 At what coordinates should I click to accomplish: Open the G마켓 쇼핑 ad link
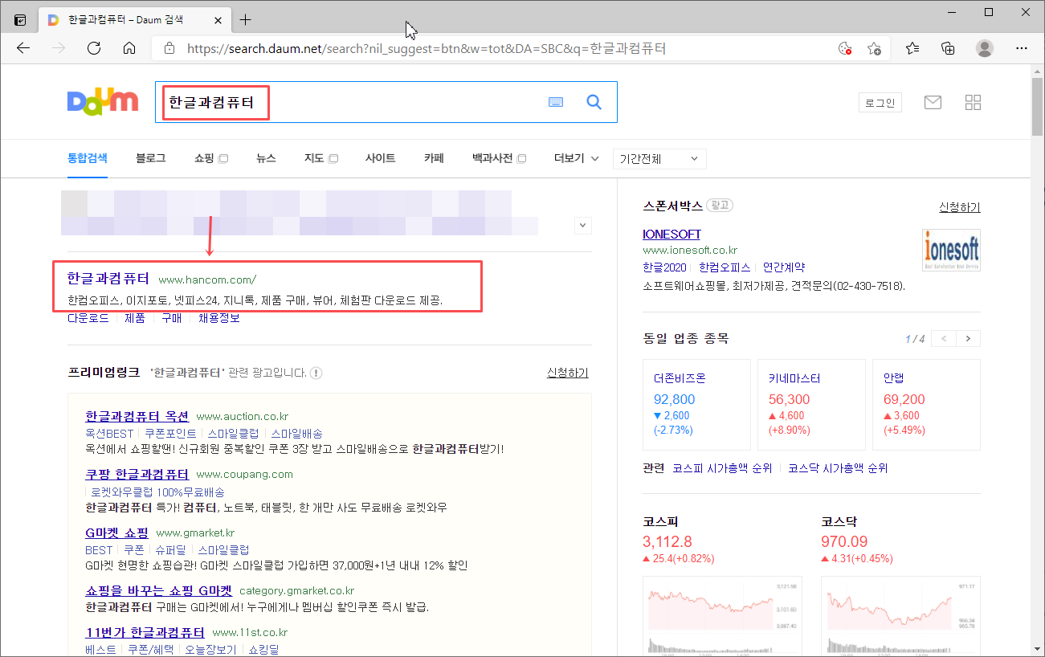117,533
